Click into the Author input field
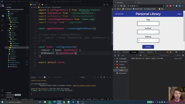This screenshot has height=104, width=185. coord(148,32)
